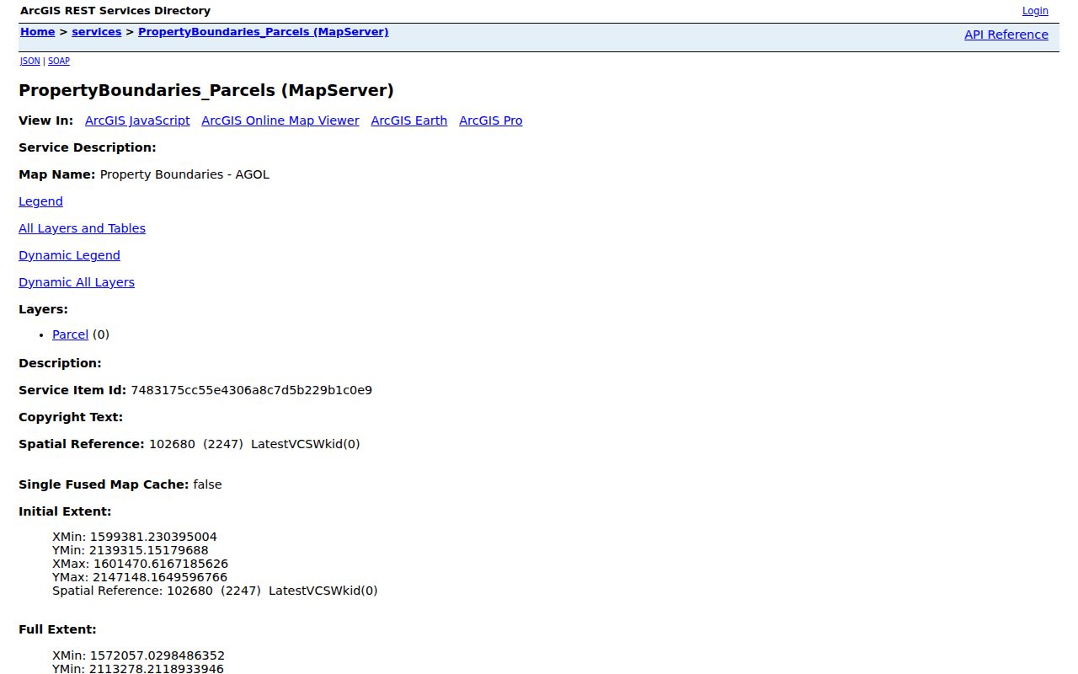View the JSON format link
This screenshot has width=1078, height=674.
(30, 61)
